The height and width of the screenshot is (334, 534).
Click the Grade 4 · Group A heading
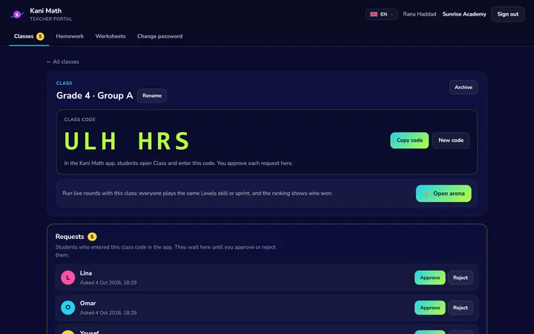tap(95, 96)
